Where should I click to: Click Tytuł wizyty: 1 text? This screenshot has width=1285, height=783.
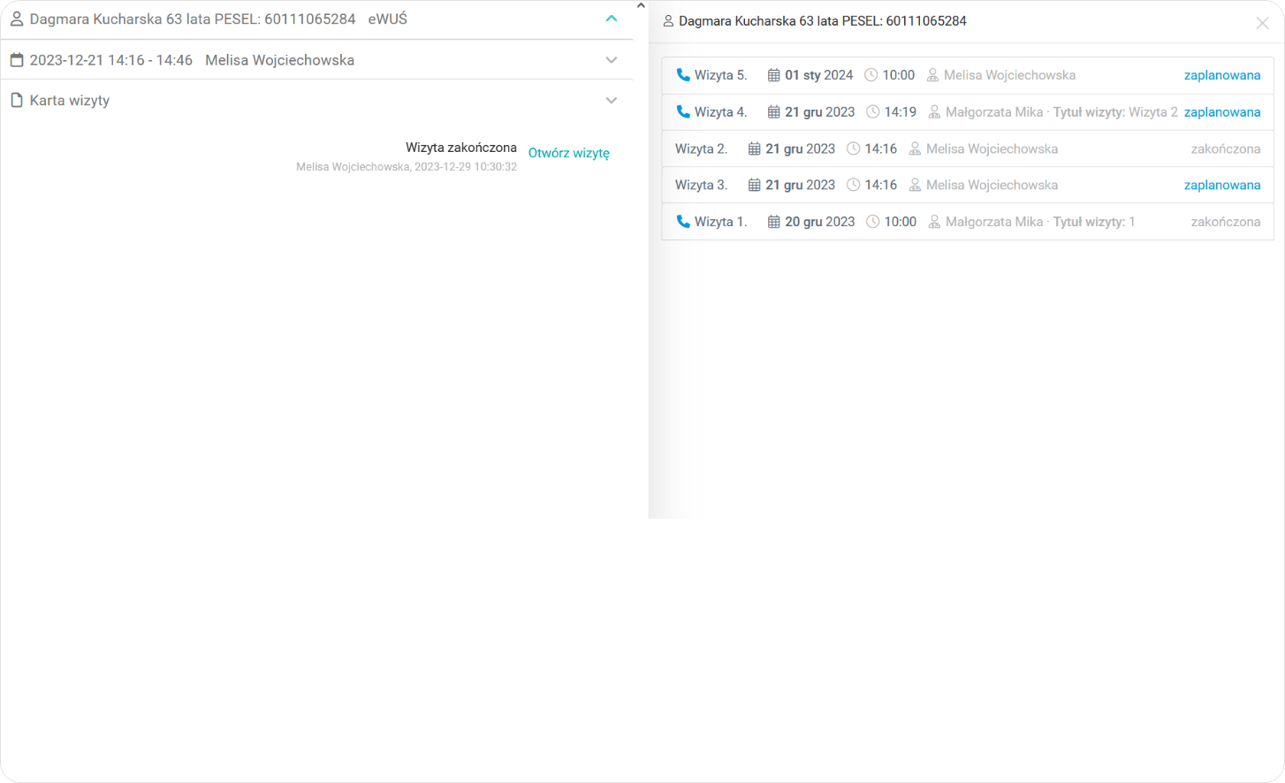pos(1094,222)
